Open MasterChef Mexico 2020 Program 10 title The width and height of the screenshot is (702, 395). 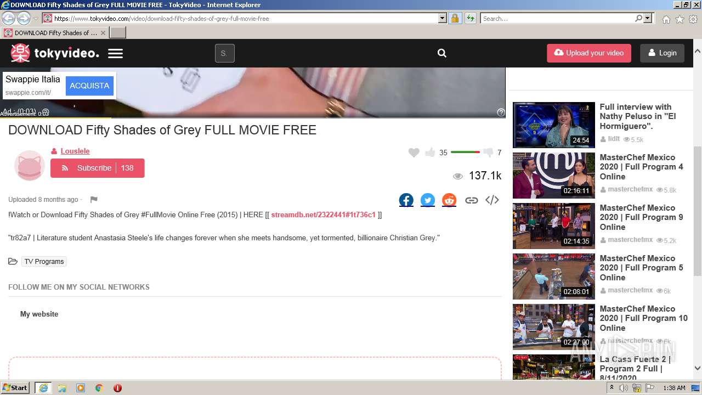(643, 318)
